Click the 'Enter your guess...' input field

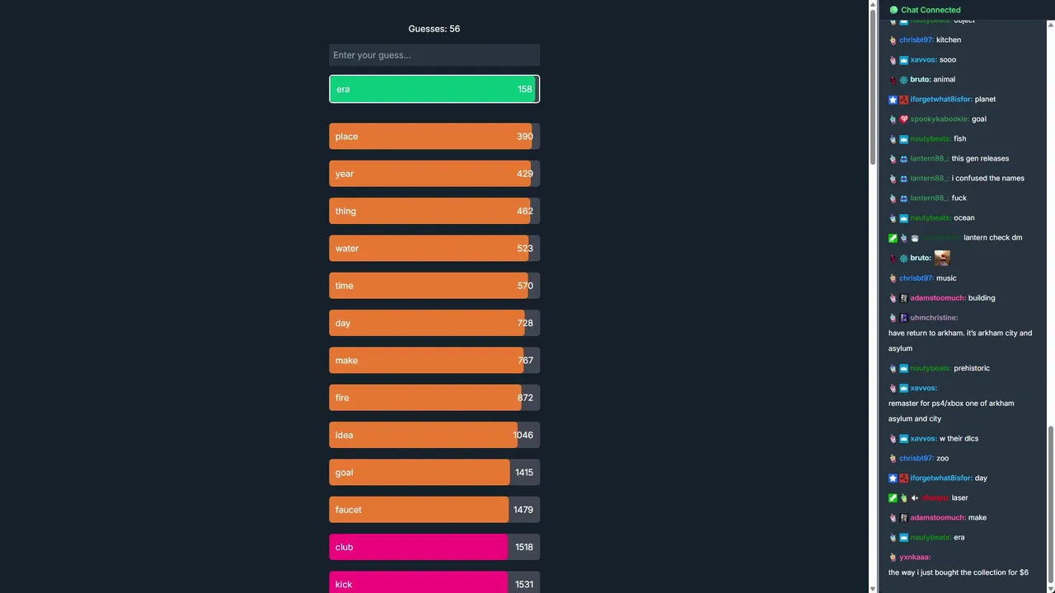[x=434, y=55]
